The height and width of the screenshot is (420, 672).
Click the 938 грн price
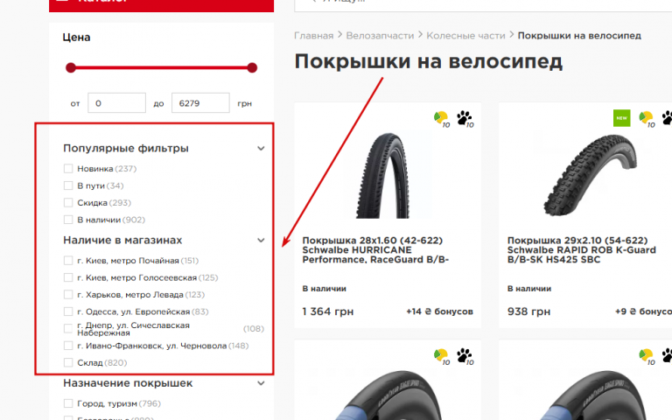click(528, 311)
